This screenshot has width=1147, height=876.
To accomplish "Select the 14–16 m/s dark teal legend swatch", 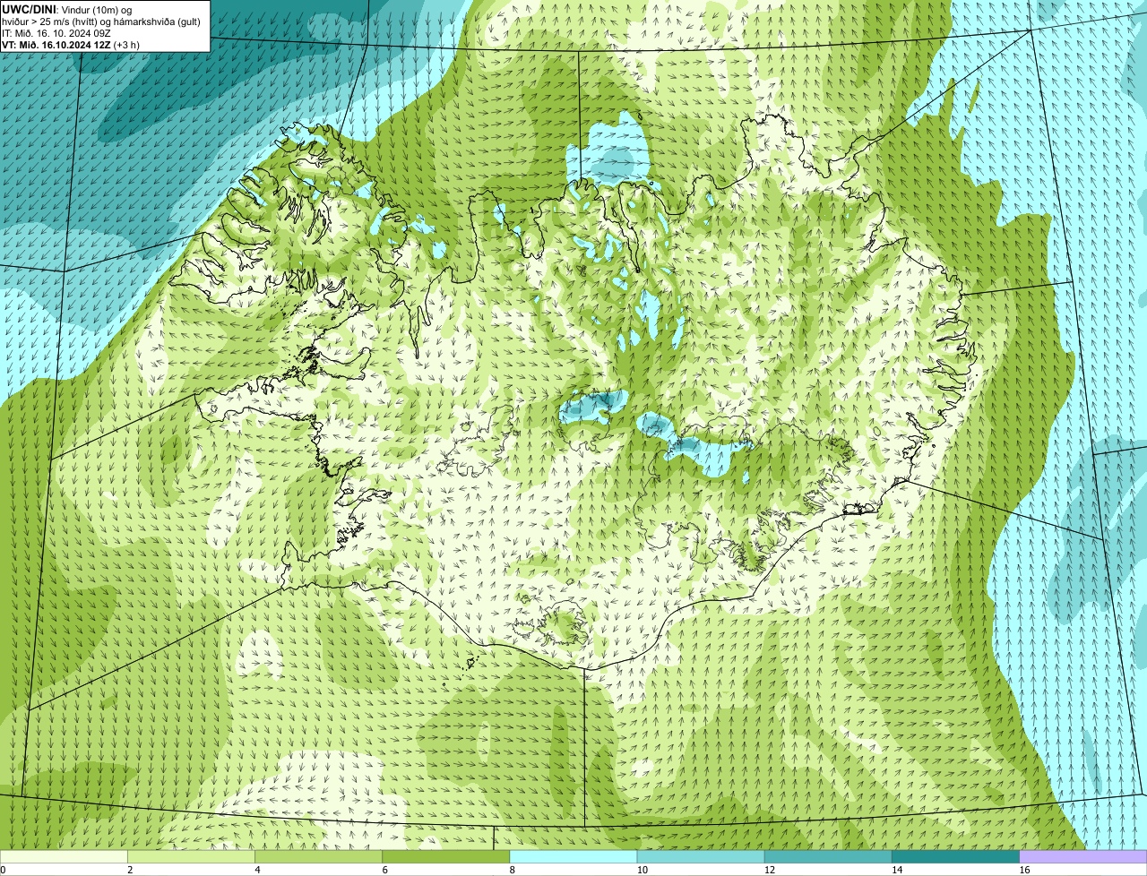I will [x=956, y=857].
